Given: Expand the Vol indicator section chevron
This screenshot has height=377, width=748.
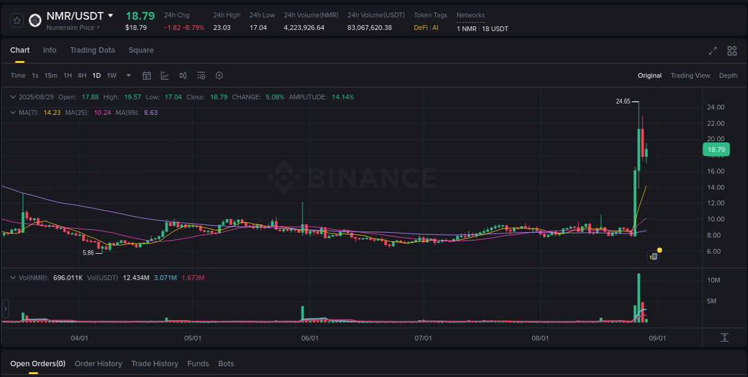Looking at the screenshot, I should point(13,277).
